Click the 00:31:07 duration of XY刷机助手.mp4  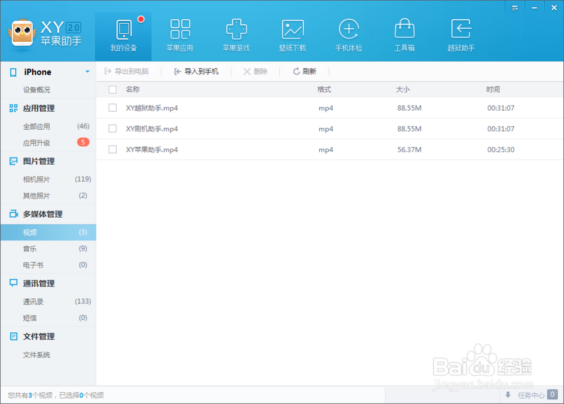tap(501, 129)
